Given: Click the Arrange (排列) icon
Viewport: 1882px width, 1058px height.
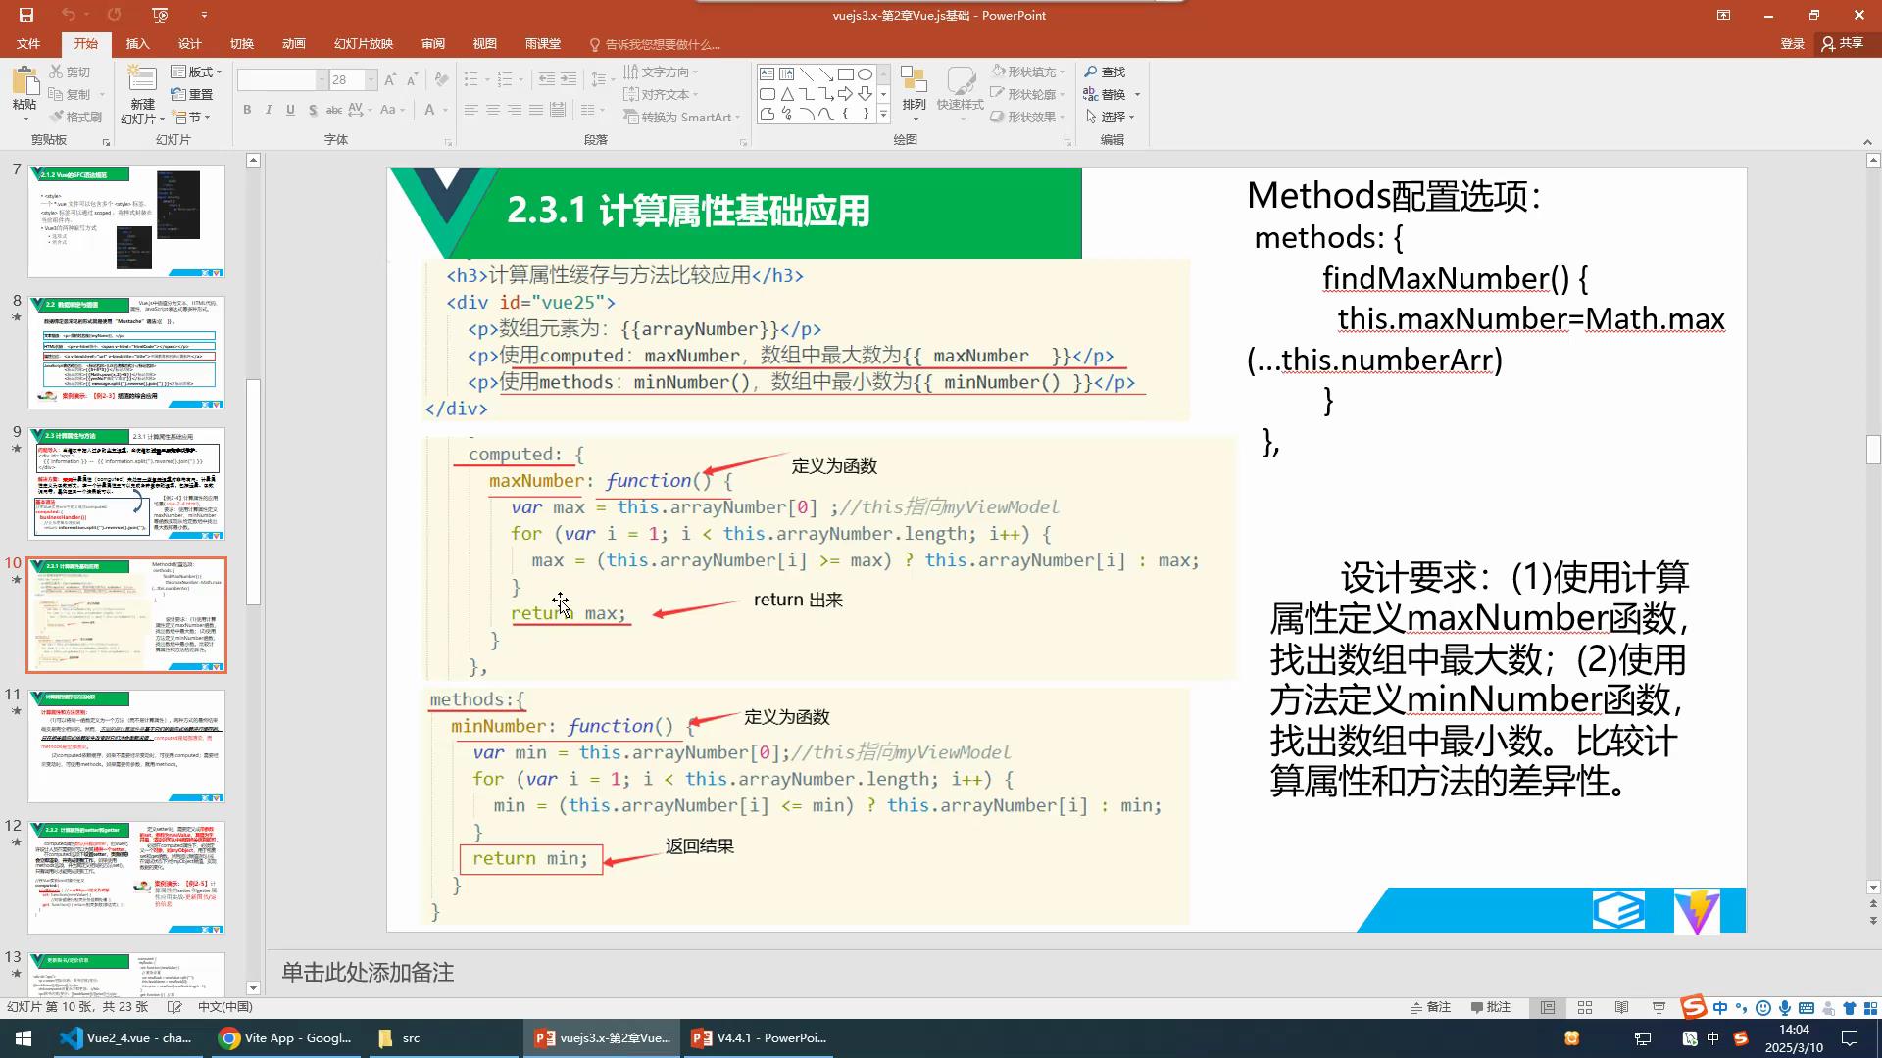Looking at the screenshot, I should 914,86.
